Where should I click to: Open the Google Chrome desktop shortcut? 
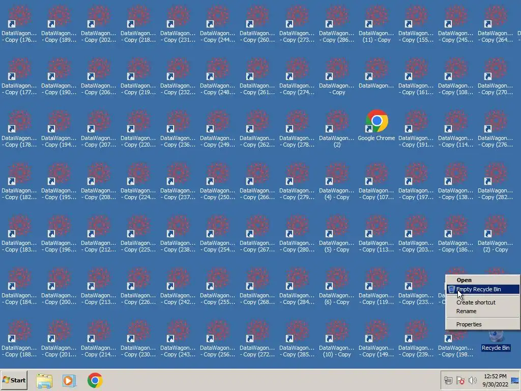click(377, 126)
